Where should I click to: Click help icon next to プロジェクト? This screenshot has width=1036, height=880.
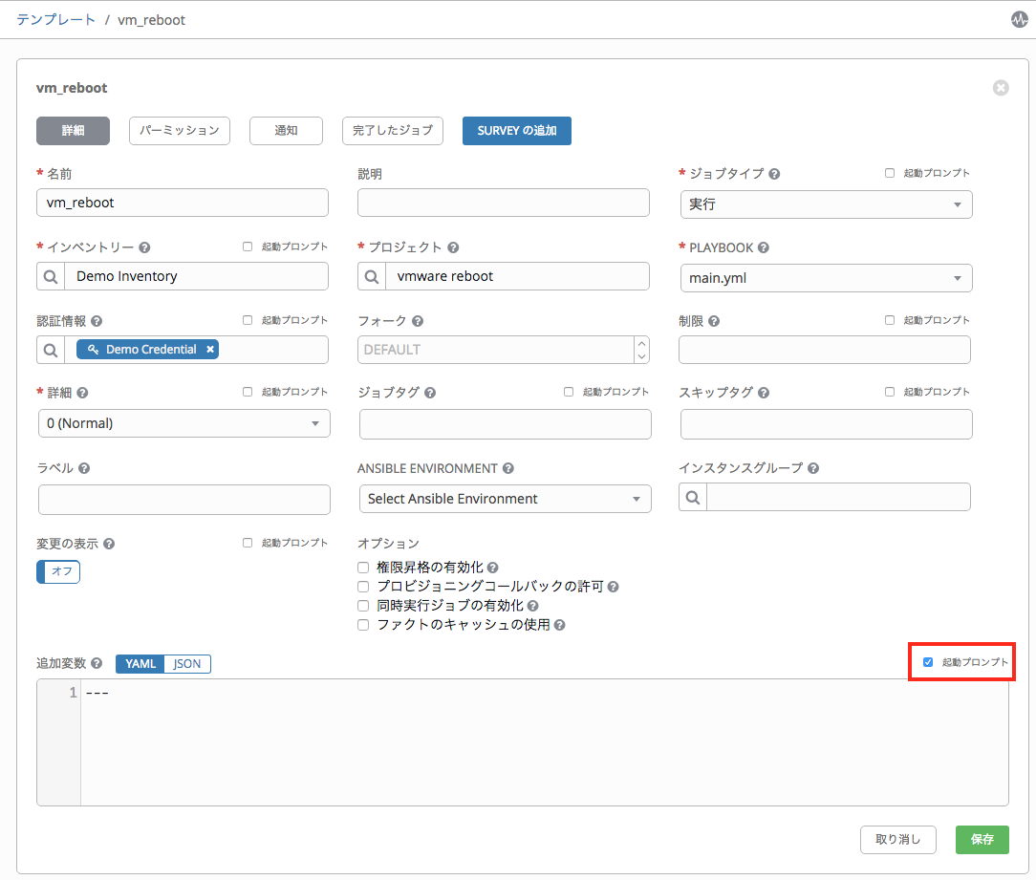tap(453, 247)
